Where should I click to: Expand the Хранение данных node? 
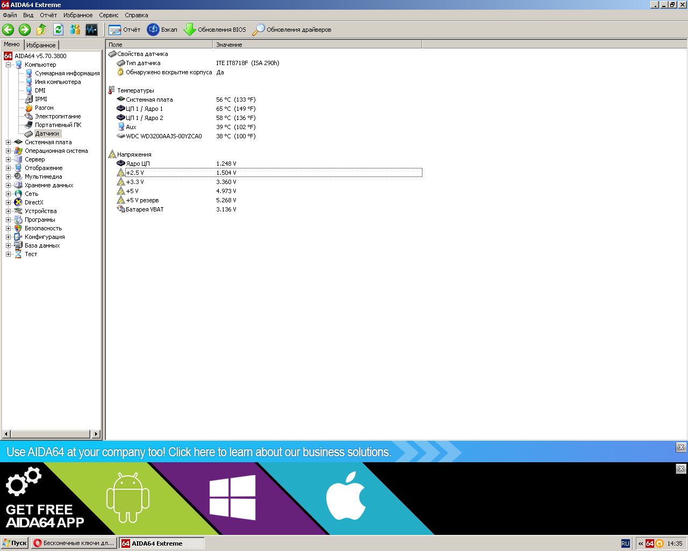coord(8,185)
